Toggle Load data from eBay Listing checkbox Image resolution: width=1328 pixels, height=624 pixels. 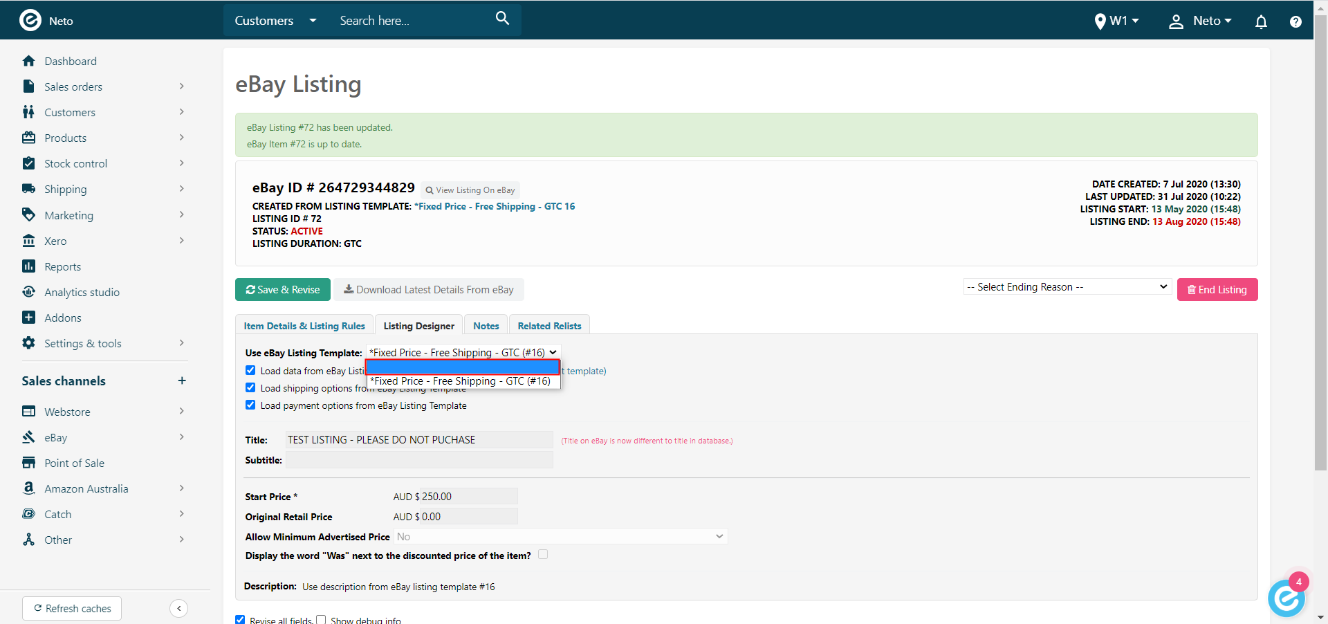[250, 371]
